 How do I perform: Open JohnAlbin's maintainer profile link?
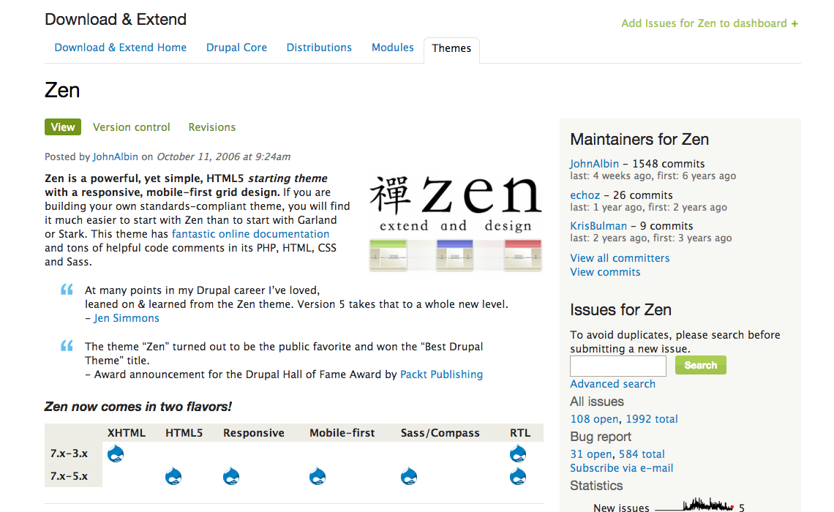(594, 164)
